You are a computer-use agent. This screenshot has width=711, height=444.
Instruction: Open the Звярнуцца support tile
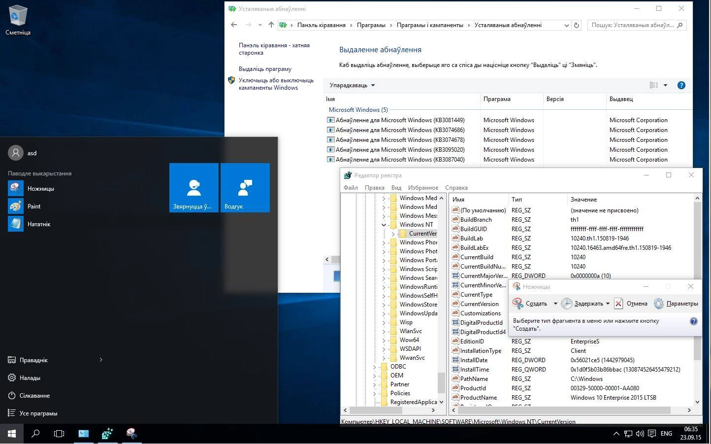pos(194,188)
